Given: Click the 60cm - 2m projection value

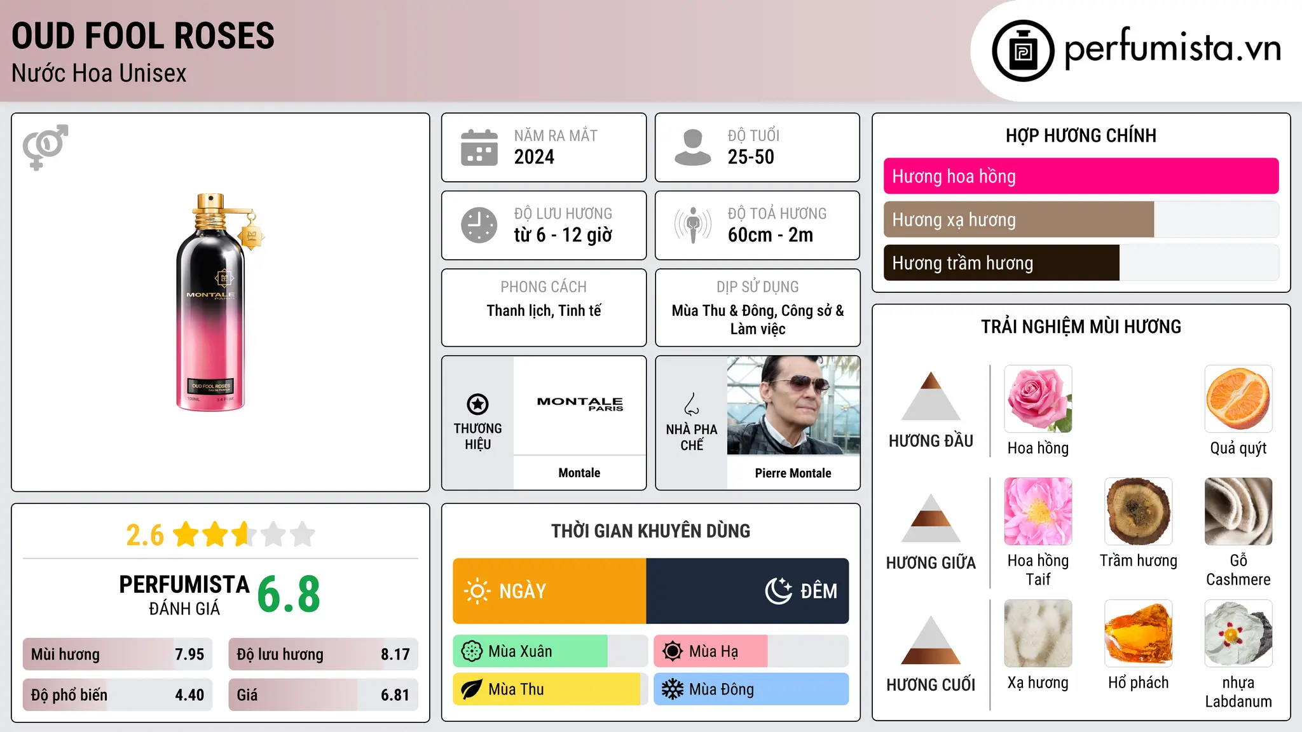Looking at the screenshot, I should [771, 235].
